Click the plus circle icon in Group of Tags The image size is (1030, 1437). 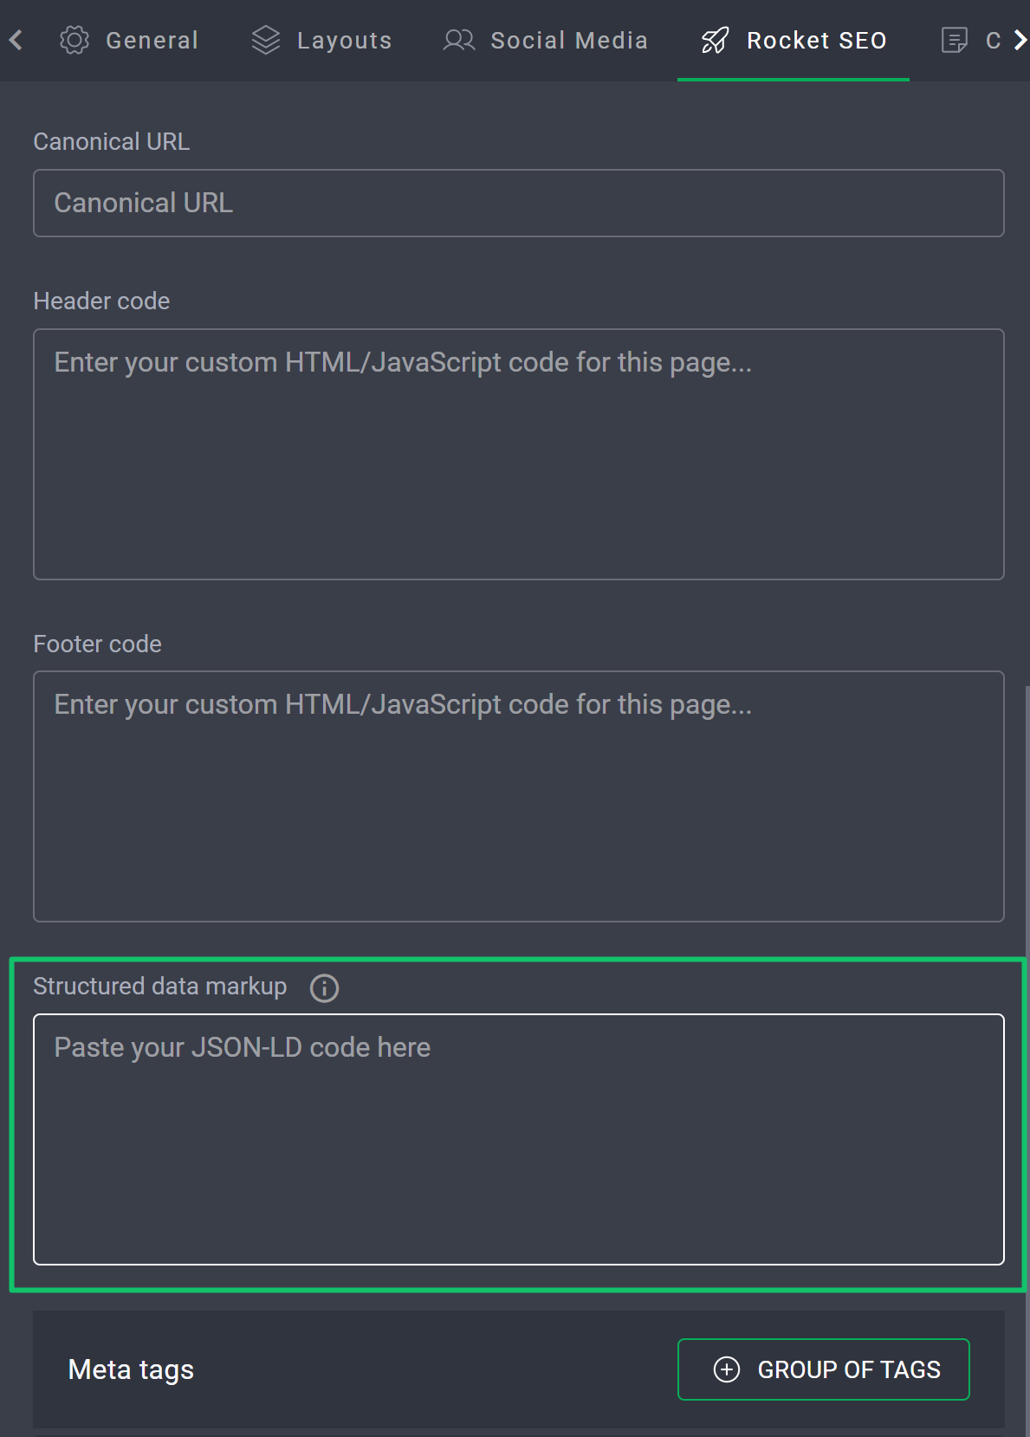click(x=726, y=1369)
